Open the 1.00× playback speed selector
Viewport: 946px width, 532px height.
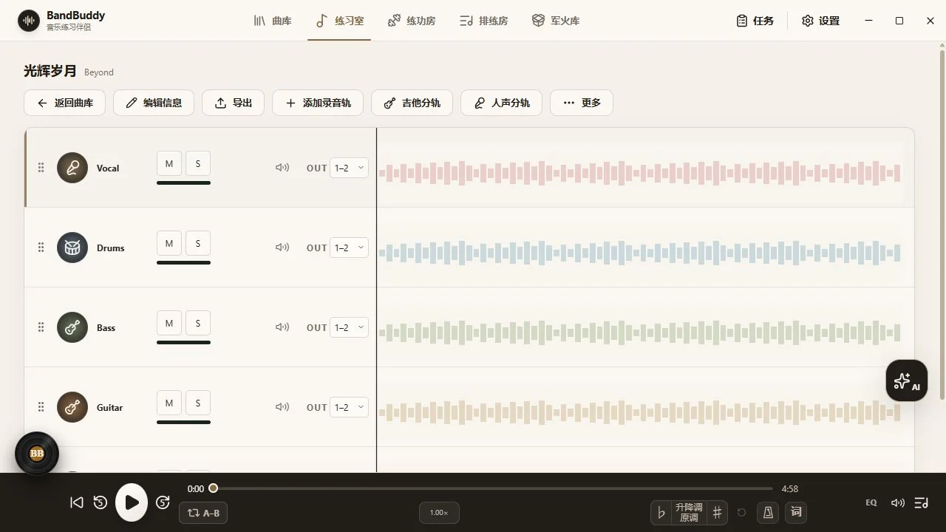(439, 513)
